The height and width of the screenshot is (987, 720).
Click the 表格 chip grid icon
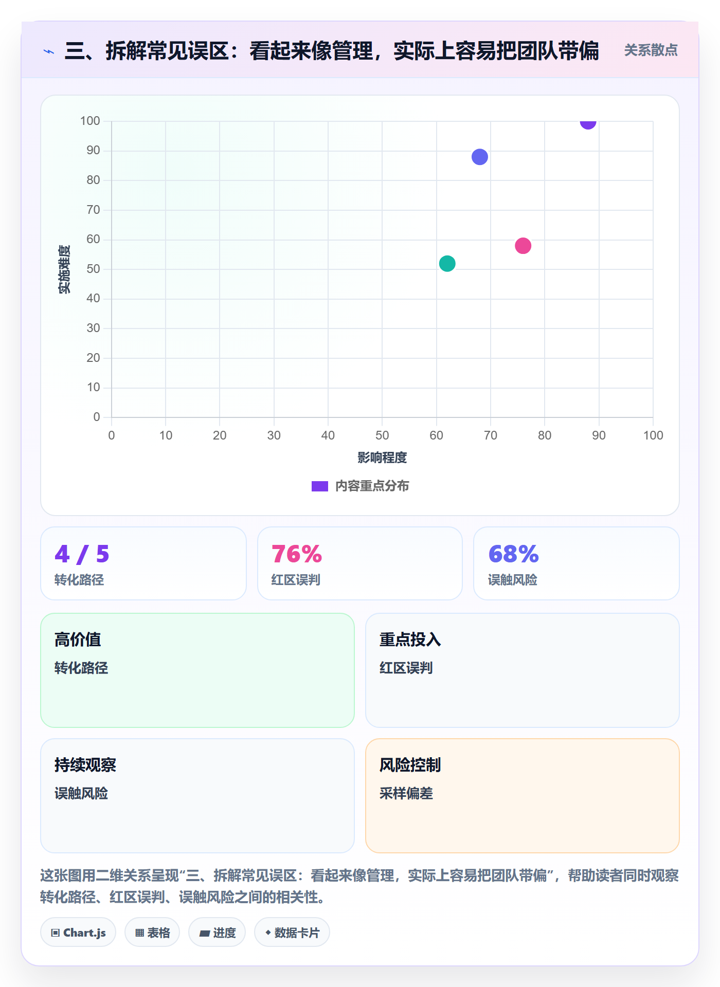click(x=140, y=933)
